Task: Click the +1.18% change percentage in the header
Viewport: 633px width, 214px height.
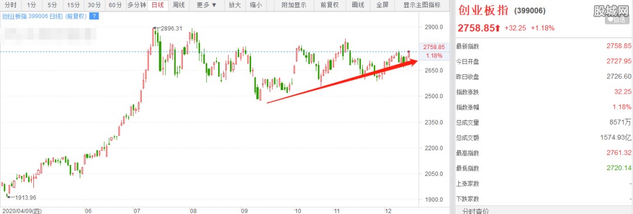Action: click(x=543, y=28)
